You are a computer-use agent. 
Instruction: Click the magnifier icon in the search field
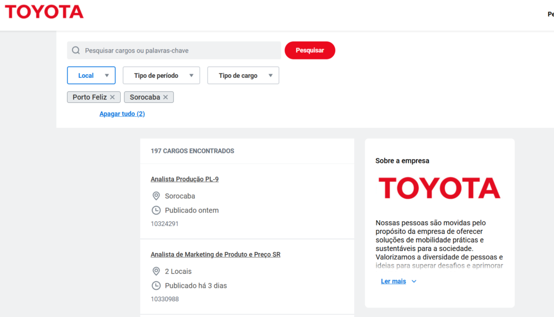76,50
